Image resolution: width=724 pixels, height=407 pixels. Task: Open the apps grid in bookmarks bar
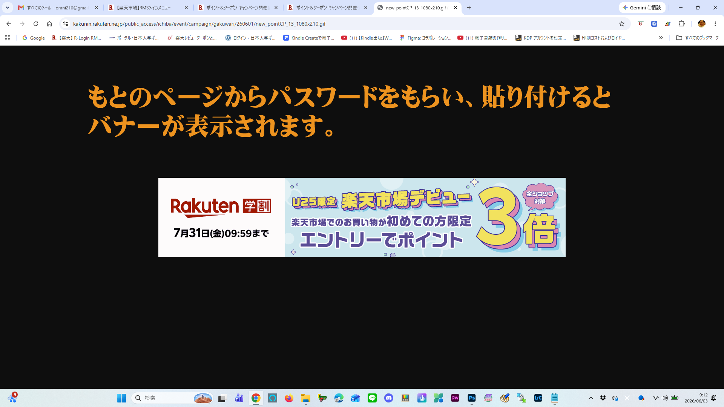click(8, 38)
